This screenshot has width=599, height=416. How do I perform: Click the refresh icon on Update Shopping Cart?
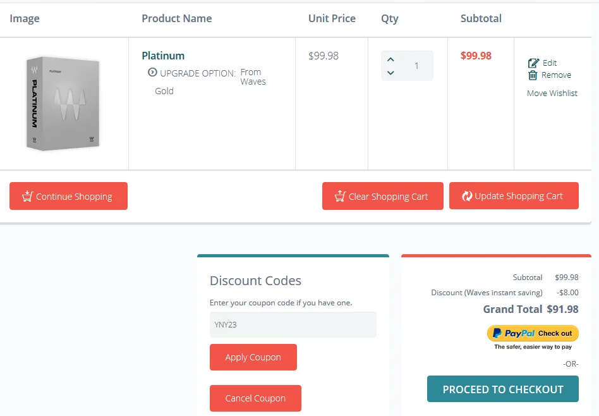467,196
